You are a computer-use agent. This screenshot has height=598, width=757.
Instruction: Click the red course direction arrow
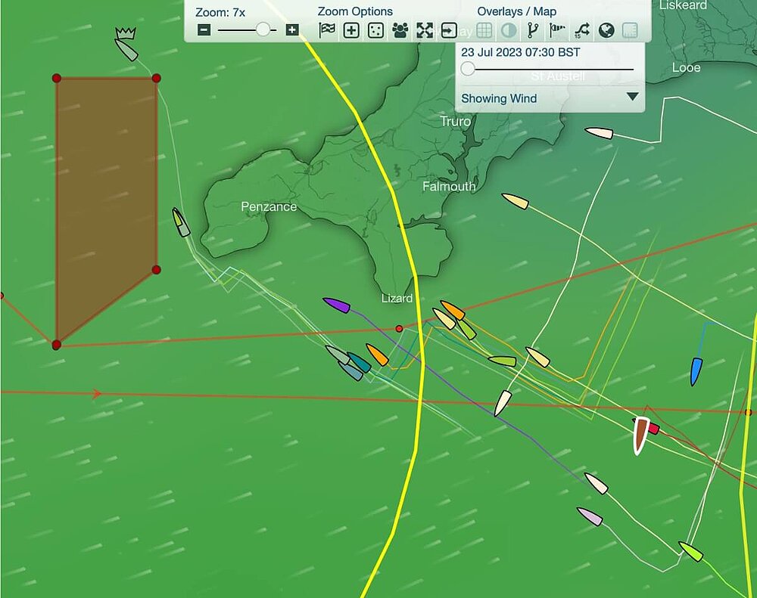pos(97,394)
